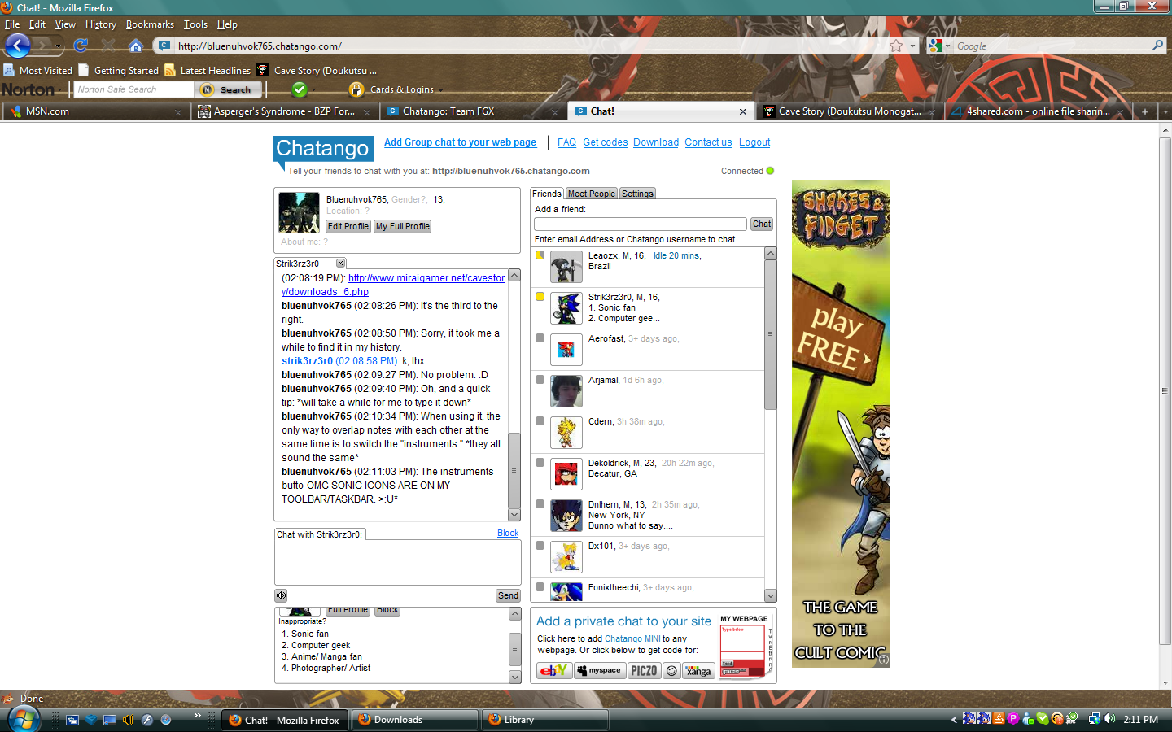Image resolution: width=1172 pixels, height=732 pixels.
Task: Get PICZO code for Chatango MINI
Action: [x=644, y=670]
